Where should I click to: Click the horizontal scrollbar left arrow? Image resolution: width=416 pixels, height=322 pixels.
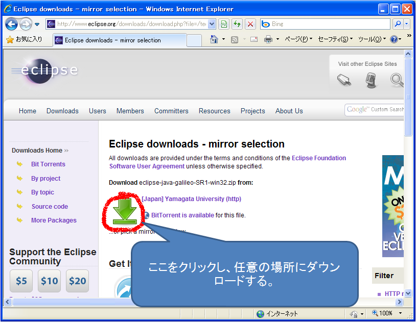[x=7, y=302]
